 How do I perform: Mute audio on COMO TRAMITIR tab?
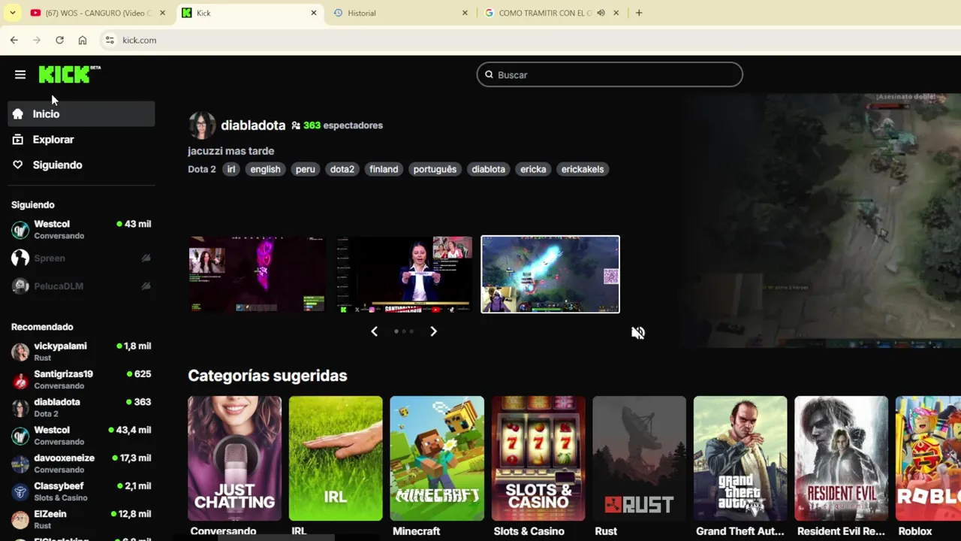[601, 13]
